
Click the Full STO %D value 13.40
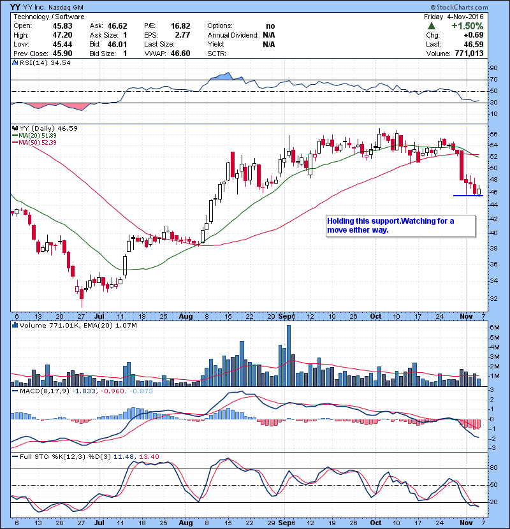pos(149,457)
